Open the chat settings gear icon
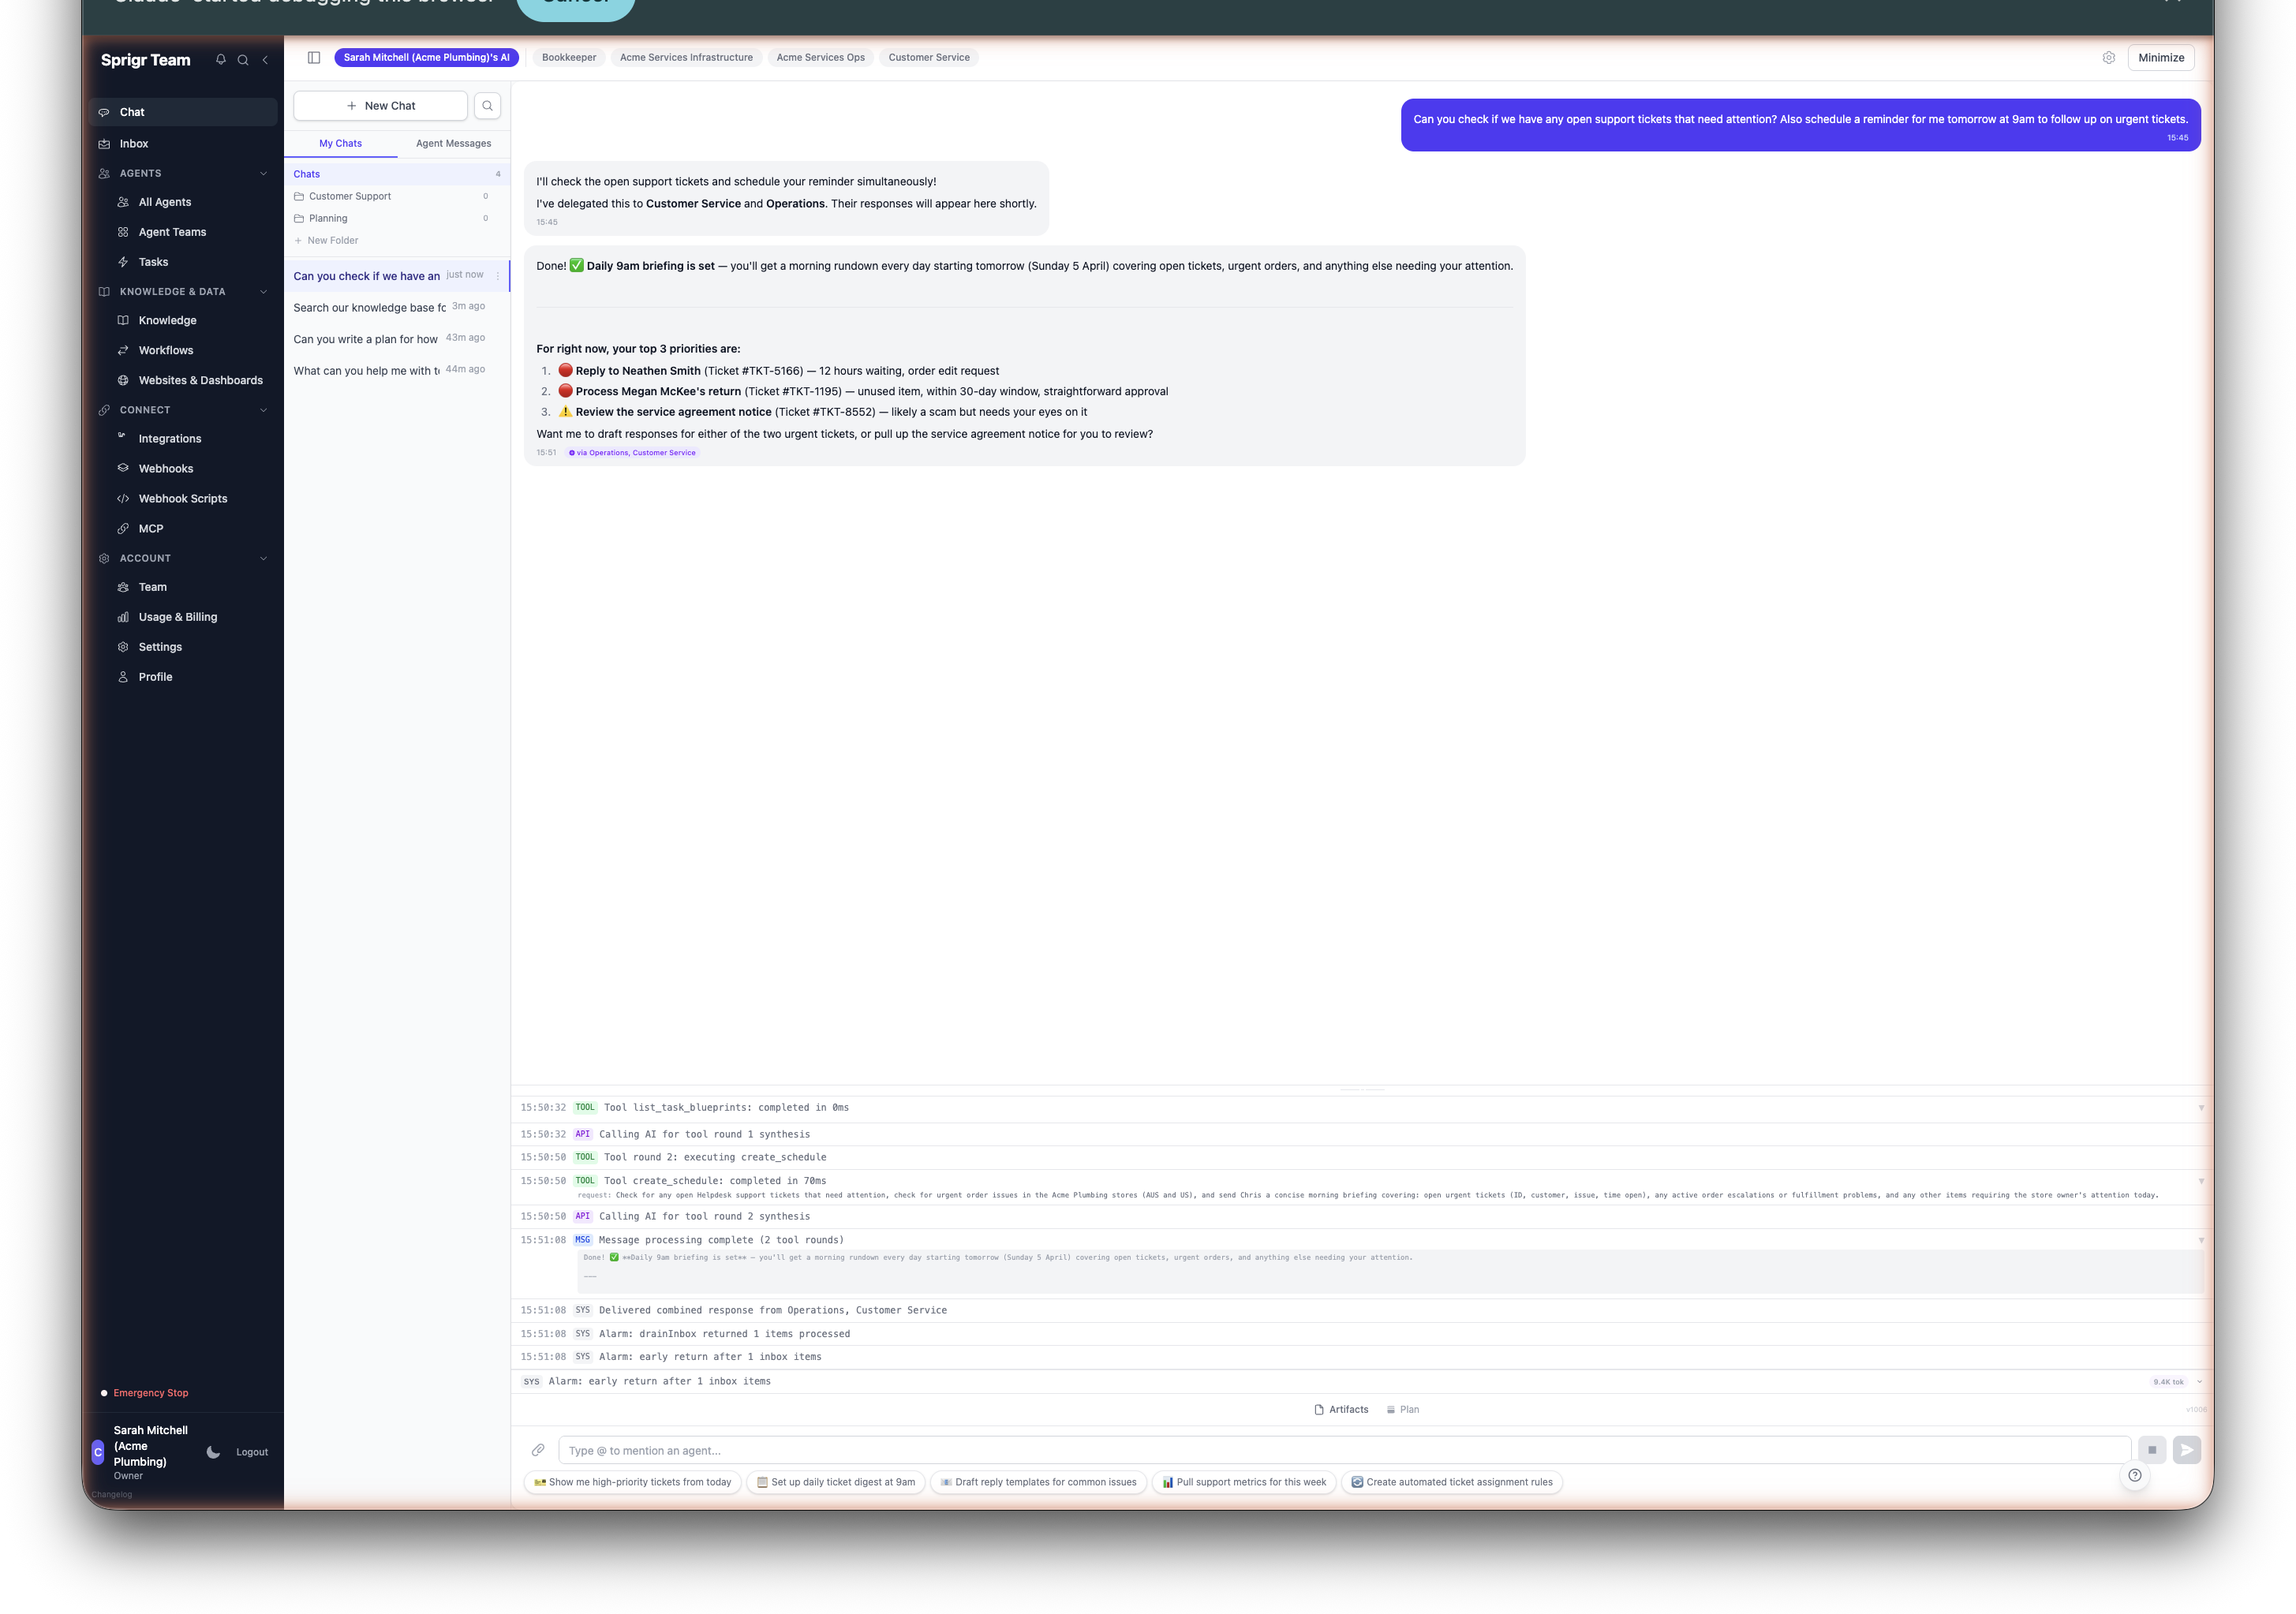Viewport: 2296px width, 1614px height. click(2110, 57)
